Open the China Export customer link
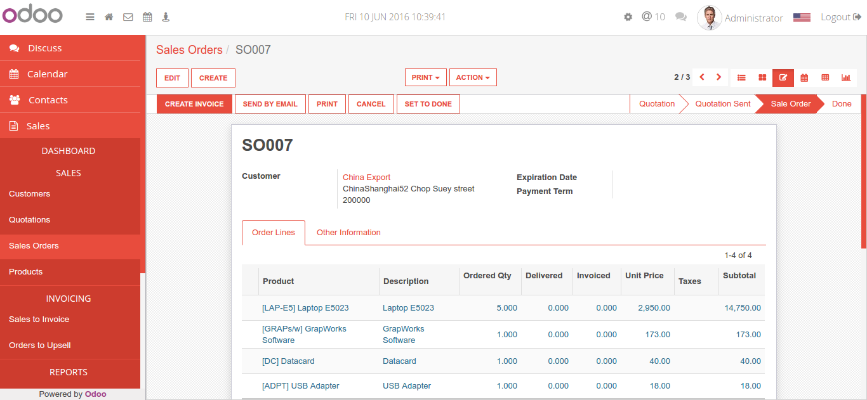 pyautogui.click(x=367, y=177)
